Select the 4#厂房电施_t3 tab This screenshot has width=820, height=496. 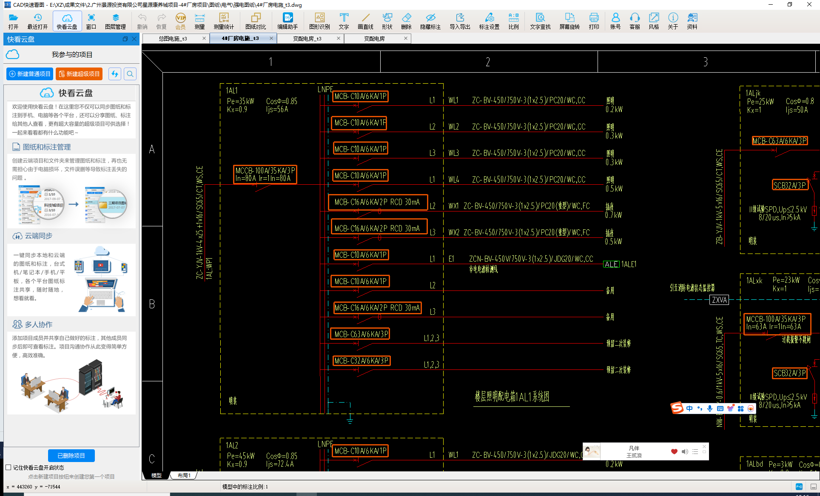click(x=240, y=39)
